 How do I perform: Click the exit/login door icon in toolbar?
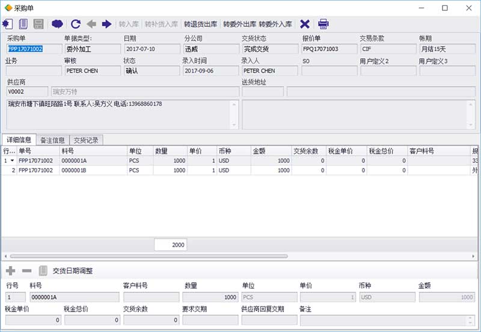8,24
